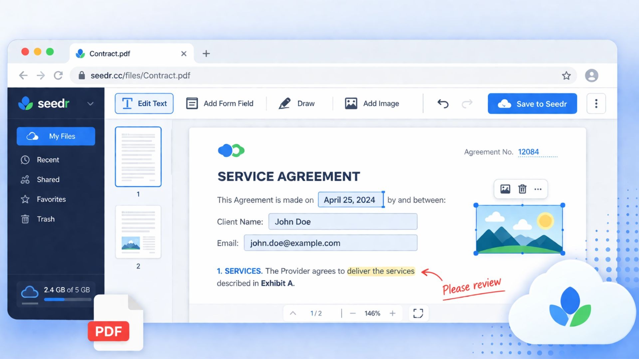Click the Client Name field
This screenshot has height=359, width=639.
pos(342,222)
